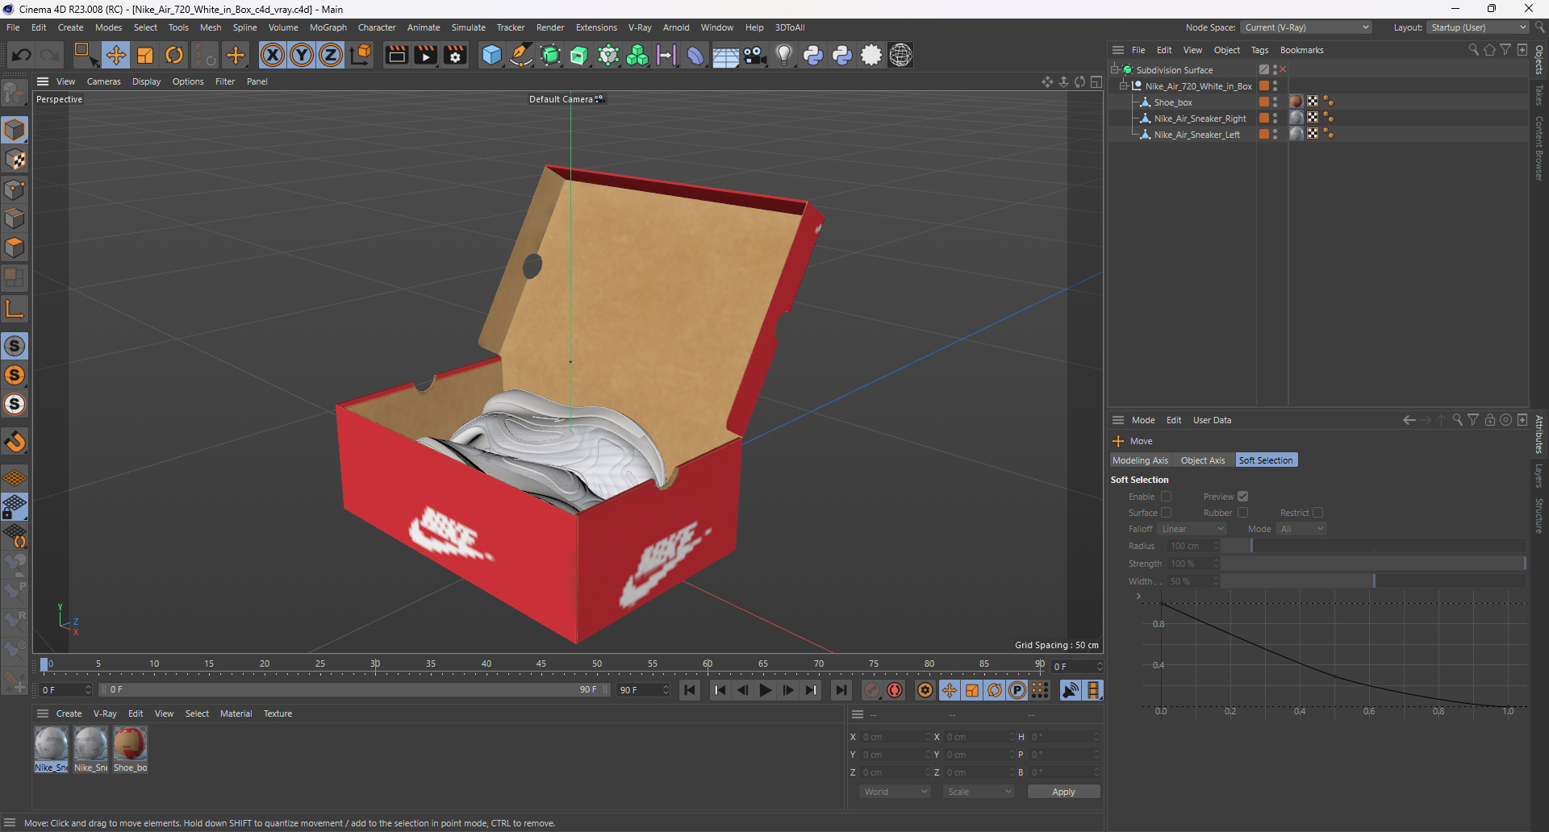Open the Layout Startup dropdown
The width and height of the screenshot is (1549, 832).
click(x=1478, y=27)
